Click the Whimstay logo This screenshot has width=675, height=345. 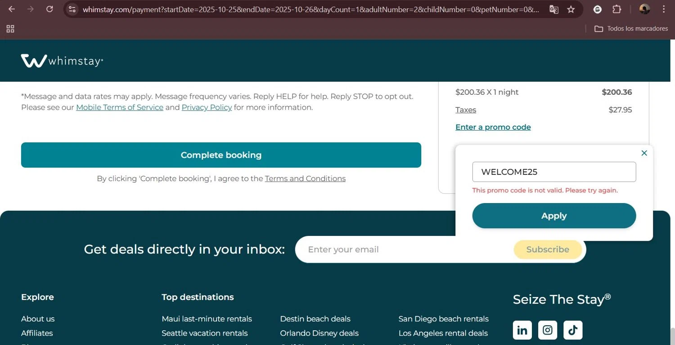[62, 61]
